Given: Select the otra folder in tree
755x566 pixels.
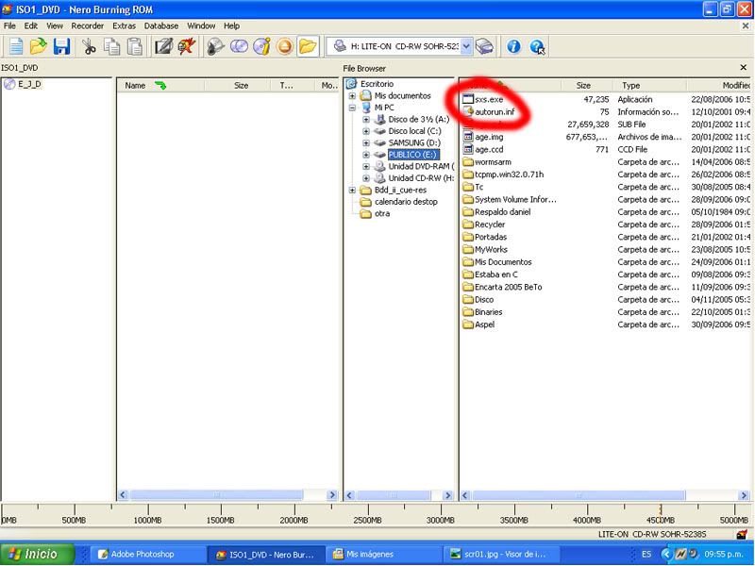Looking at the screenshot, I should (382, 214).
